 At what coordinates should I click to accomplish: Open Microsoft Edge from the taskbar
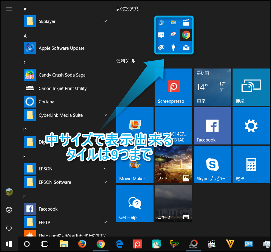click(120, 244)
